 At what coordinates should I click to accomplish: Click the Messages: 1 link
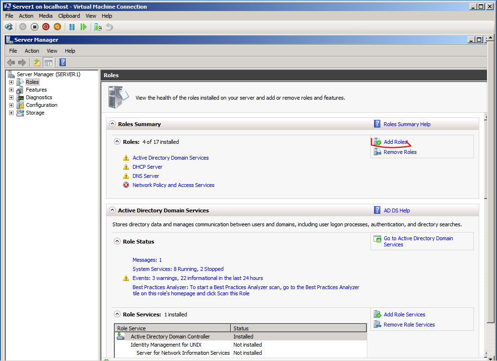[x=147, y=260]
